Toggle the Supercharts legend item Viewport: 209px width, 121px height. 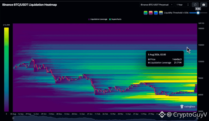(x=115, y=19)
